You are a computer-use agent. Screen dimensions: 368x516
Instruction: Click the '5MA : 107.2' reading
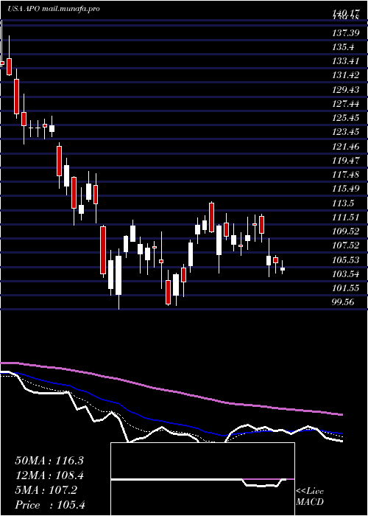coord(46,490)
